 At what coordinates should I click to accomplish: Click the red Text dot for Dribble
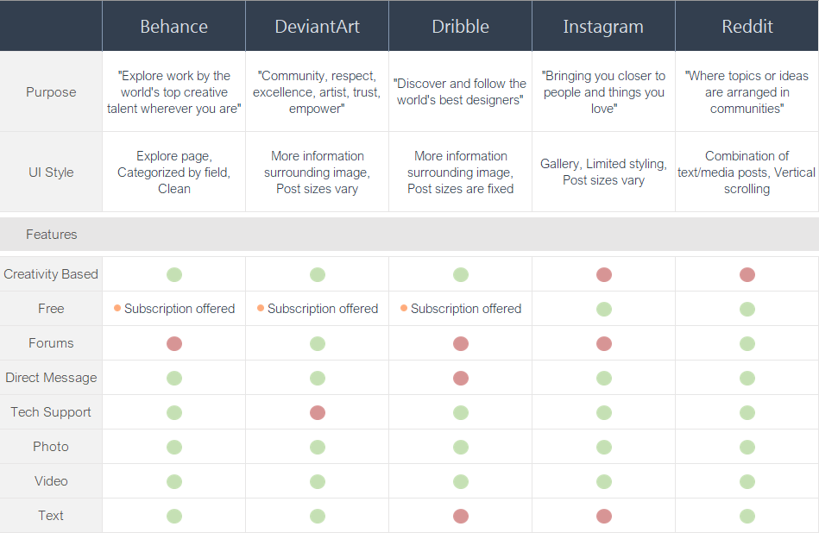click(461, 516)
